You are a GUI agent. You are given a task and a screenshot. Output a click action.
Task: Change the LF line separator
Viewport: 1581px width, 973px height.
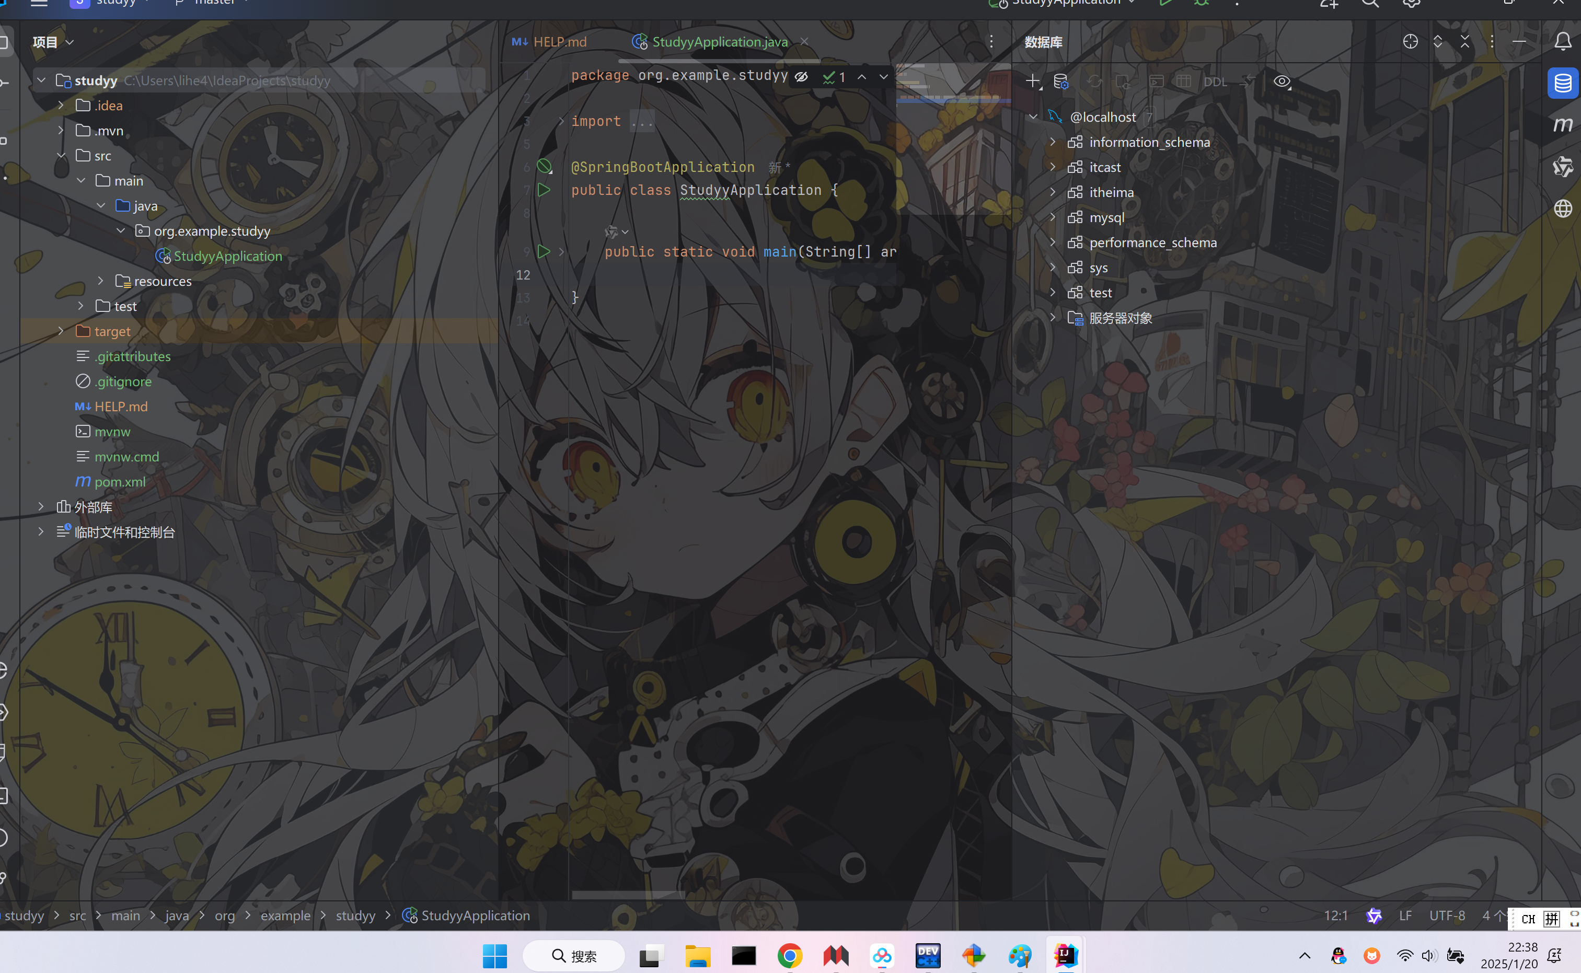[1405, 915]
